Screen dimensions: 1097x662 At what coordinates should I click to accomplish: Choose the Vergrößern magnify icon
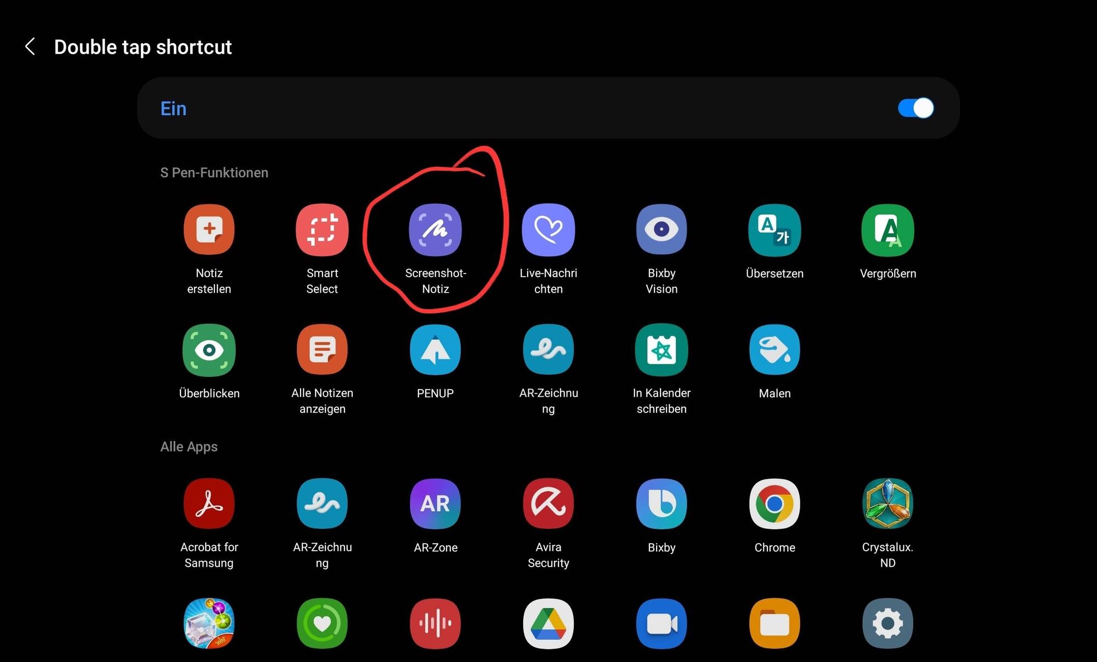click(x=887, y=230)
